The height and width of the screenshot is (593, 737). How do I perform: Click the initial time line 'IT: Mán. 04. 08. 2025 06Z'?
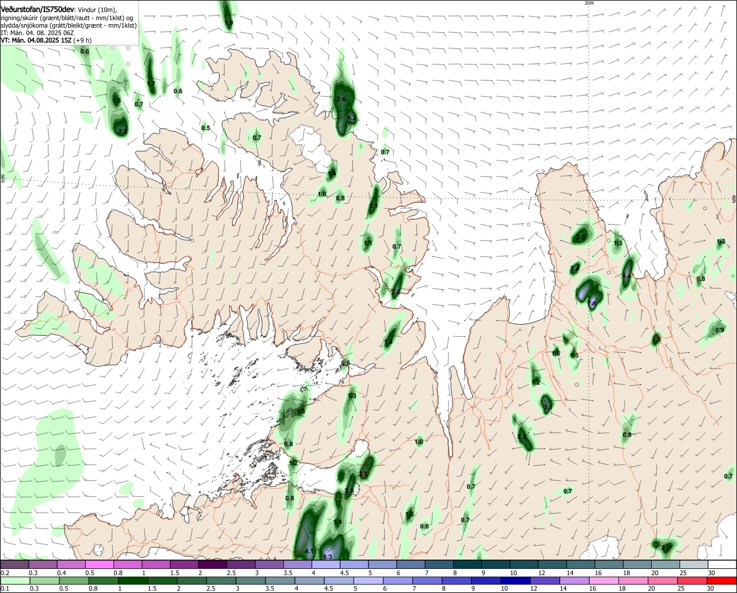(x=37, y=33)
